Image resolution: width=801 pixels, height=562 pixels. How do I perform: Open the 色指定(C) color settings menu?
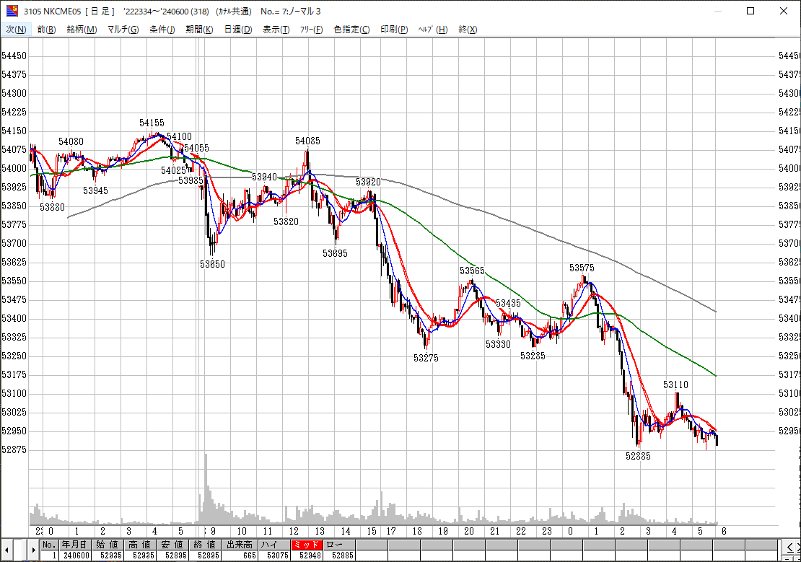click(351, 30)
